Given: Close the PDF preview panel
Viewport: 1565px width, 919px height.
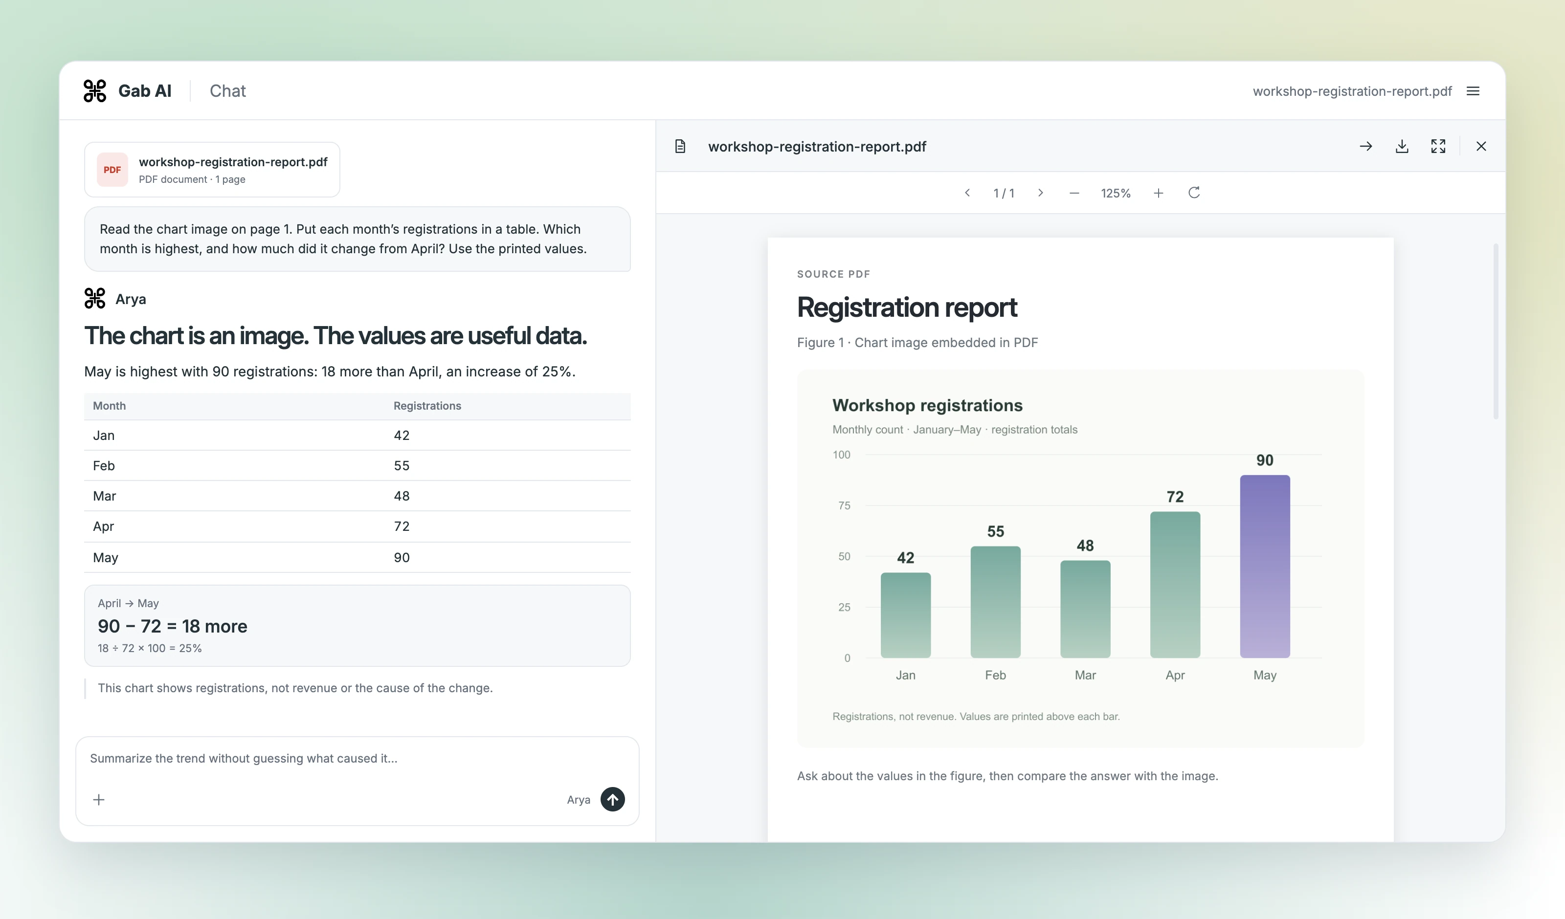Looking at the screenshot, I should pos(1481,147).
